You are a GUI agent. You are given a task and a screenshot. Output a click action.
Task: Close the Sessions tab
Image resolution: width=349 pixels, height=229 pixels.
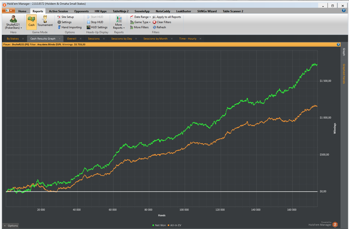(104, 39)
